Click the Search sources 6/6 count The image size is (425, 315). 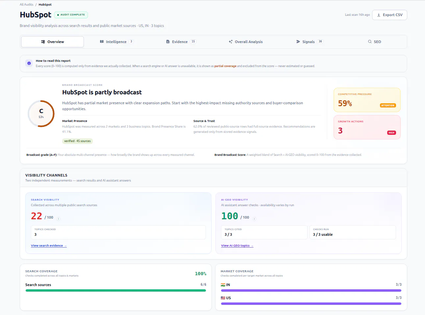(x=203, y=285)
